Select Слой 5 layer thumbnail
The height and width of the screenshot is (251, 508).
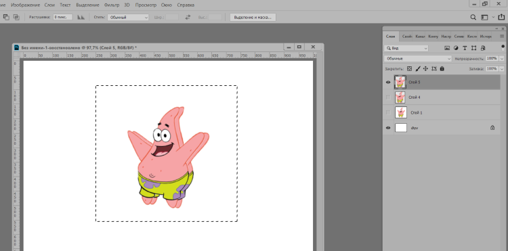(400, 82)
